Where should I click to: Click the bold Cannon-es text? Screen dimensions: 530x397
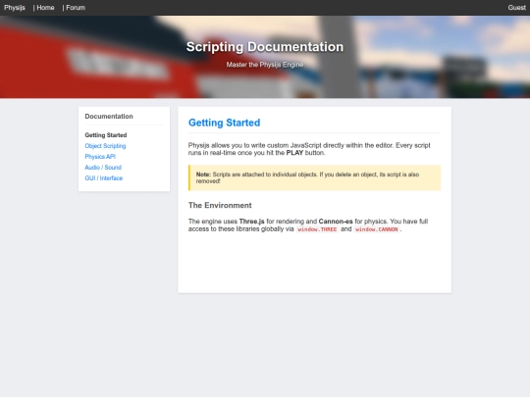click(x=336, y=222)
